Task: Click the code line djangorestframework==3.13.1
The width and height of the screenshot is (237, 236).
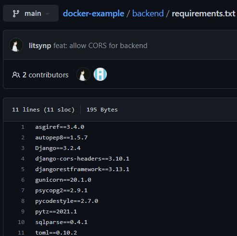Action: click(82, 169)
